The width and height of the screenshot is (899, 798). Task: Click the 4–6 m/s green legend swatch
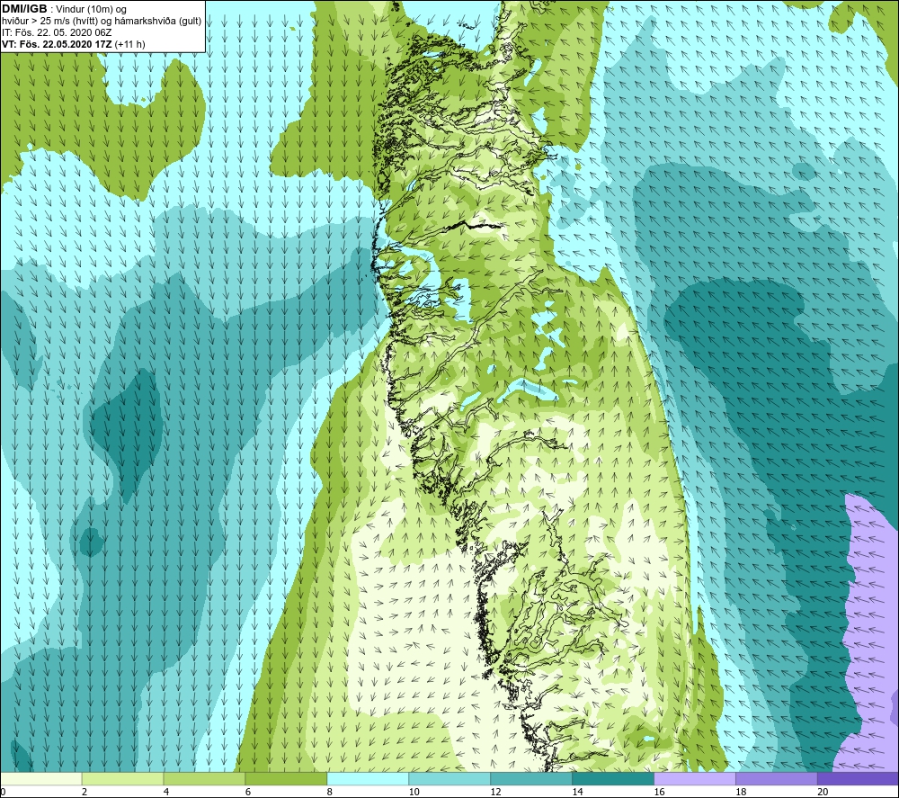click(204, 778)
